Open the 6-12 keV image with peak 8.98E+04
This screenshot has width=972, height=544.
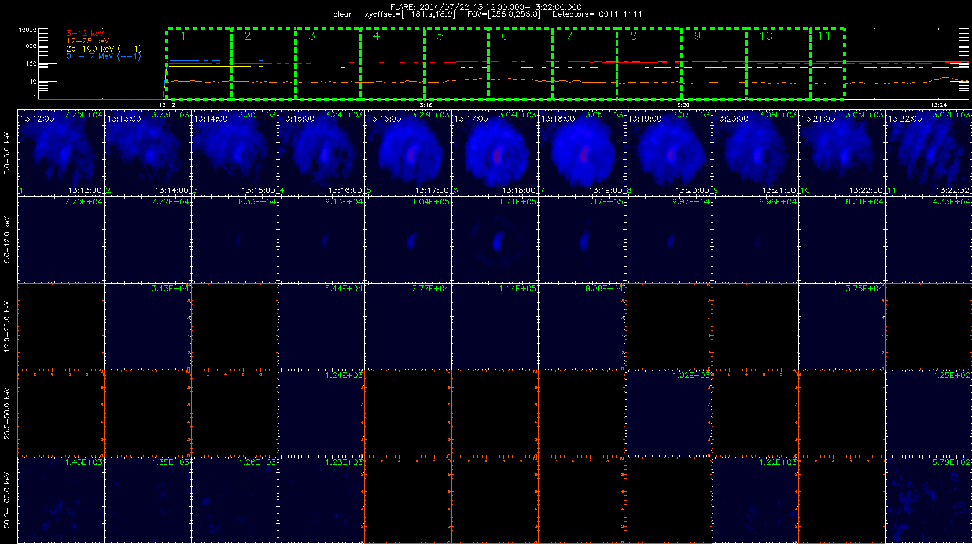pos(755,240)
